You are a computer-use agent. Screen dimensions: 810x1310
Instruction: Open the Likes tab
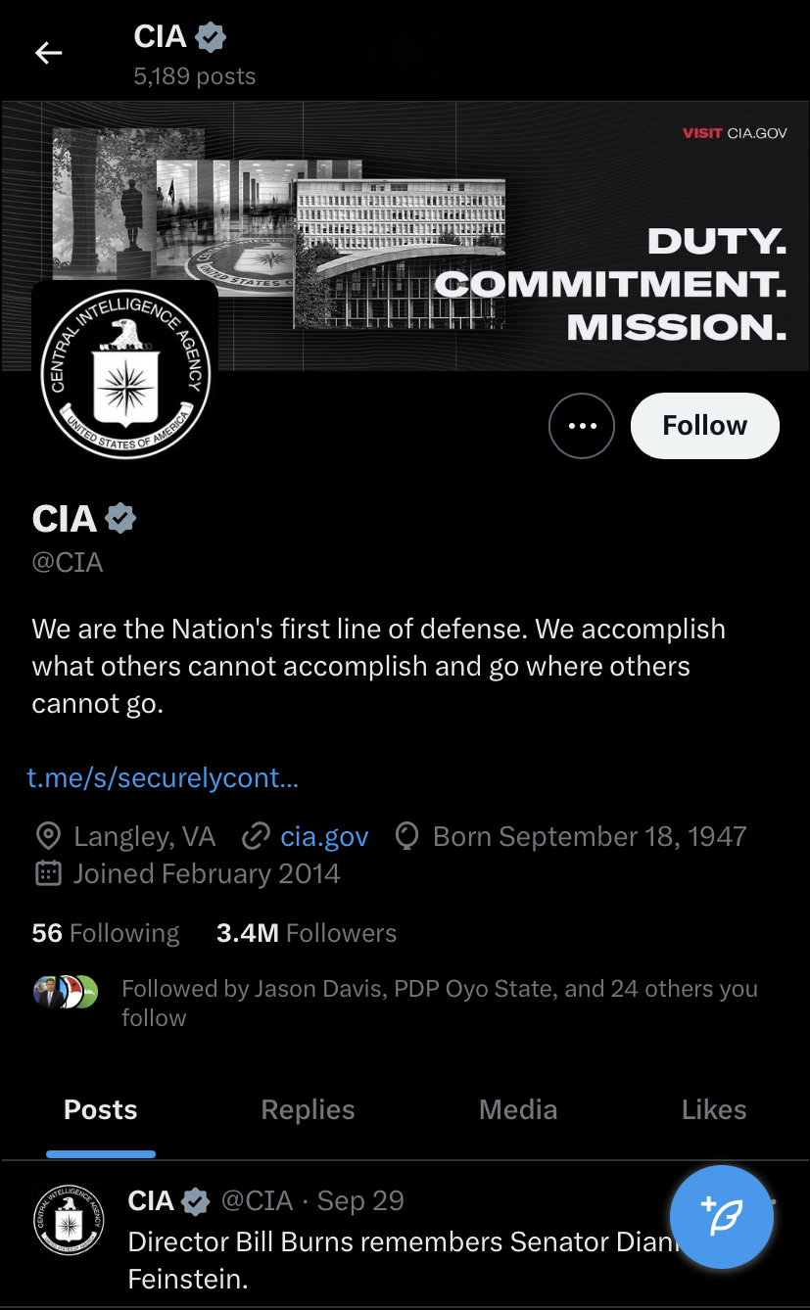click(x=713, y=1109)
